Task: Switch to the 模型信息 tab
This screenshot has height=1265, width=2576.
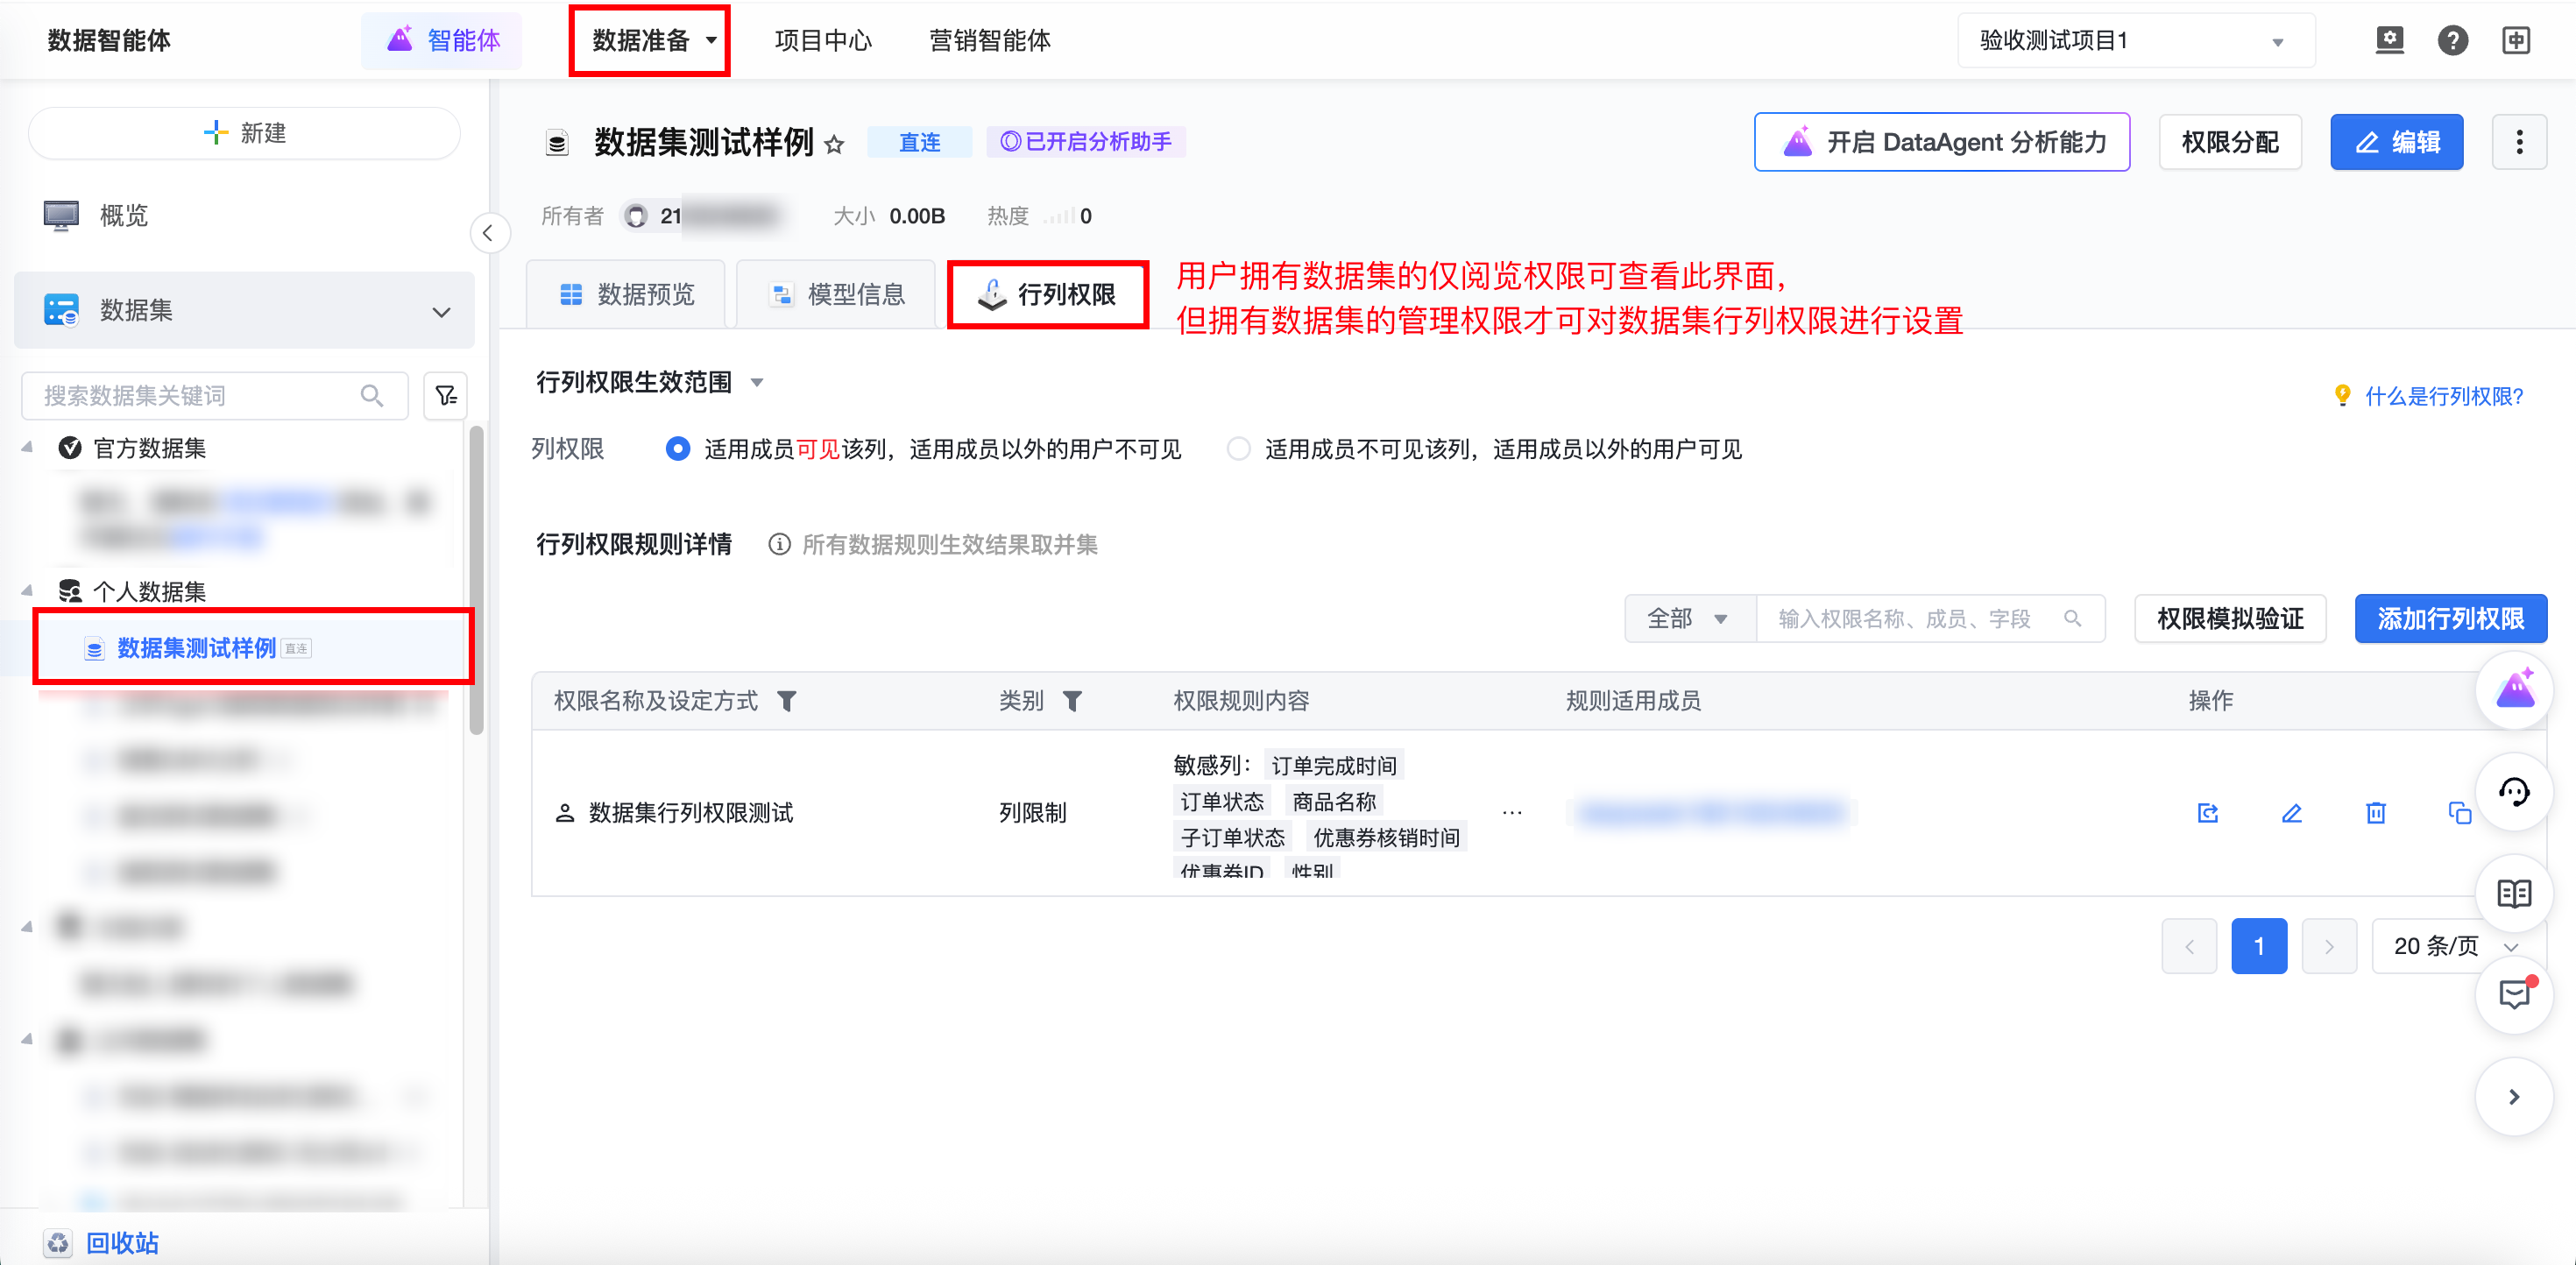Action: [x=836, y=295]
